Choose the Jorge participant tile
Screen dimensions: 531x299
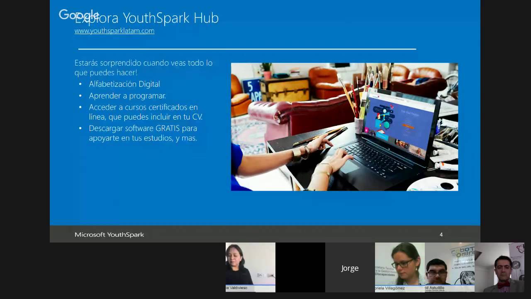point(350,267)
